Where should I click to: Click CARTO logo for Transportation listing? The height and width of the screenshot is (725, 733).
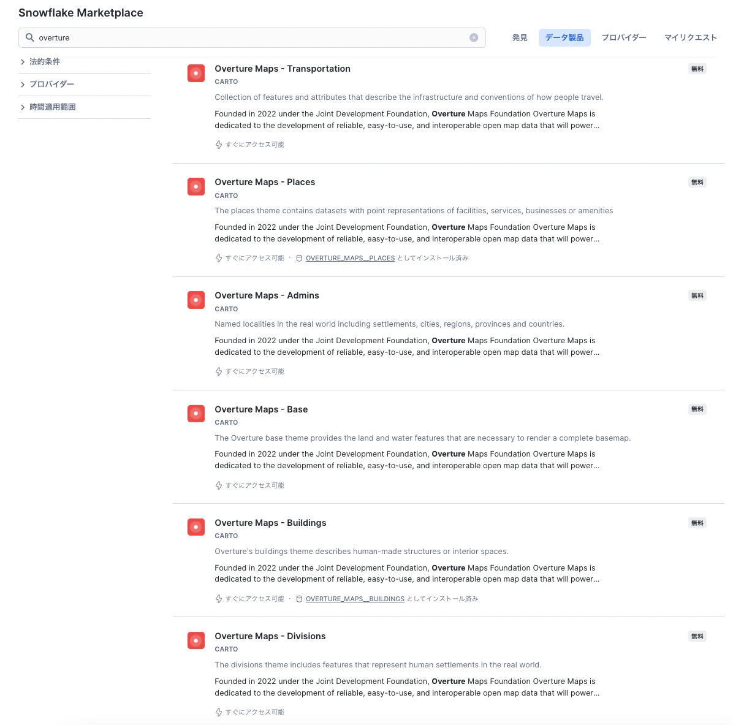coord(196,74)
